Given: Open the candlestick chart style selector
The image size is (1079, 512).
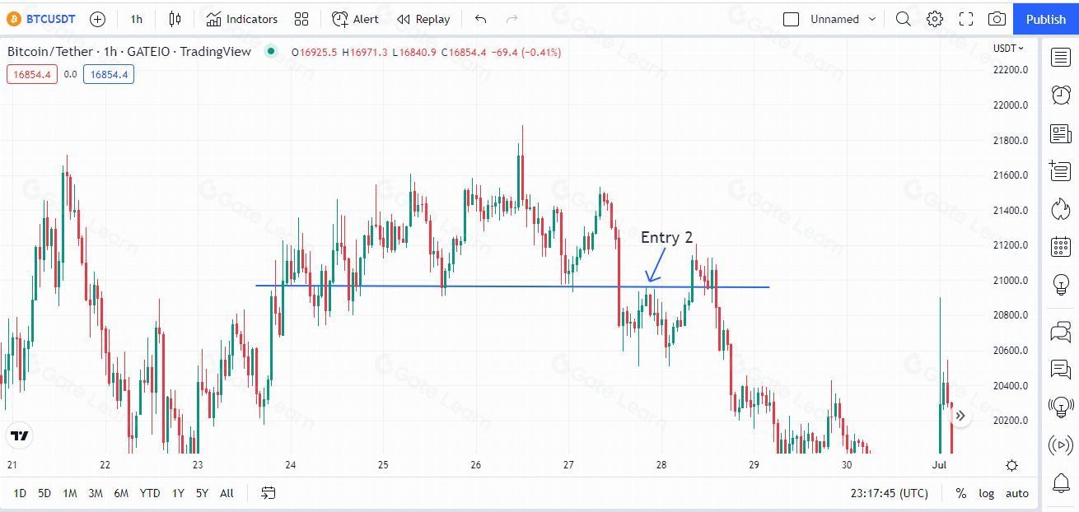Looking at the screenshot, I should [175, 19].
